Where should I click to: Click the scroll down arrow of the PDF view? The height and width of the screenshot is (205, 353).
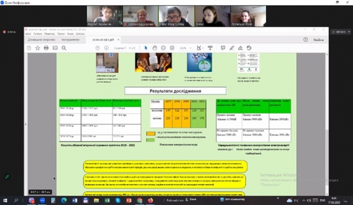click(327, 194)
